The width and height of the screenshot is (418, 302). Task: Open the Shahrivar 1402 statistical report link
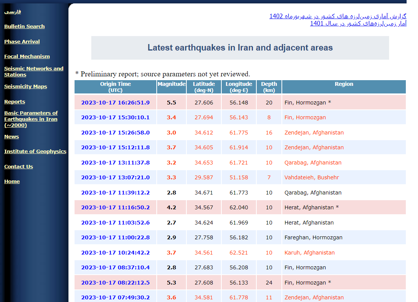click(338, 16)
